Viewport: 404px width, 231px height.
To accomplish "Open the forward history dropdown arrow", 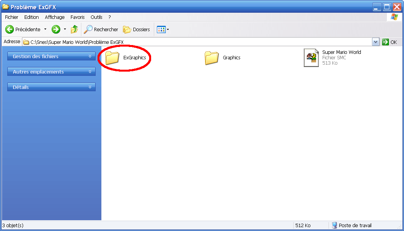I will tap(65, 29).
